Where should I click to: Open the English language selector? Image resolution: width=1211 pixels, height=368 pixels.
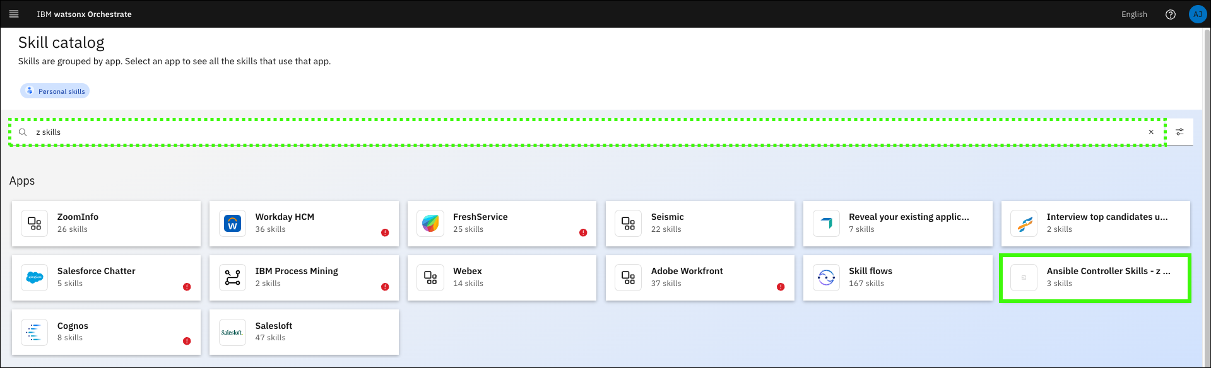1133,14
